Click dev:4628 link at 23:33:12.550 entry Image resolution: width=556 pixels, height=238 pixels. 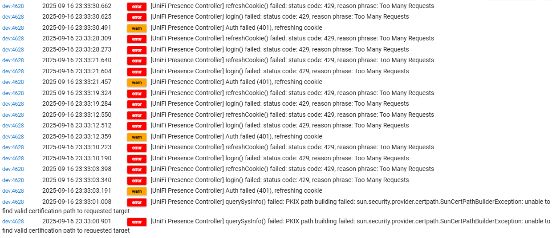[x=13, y=115]
